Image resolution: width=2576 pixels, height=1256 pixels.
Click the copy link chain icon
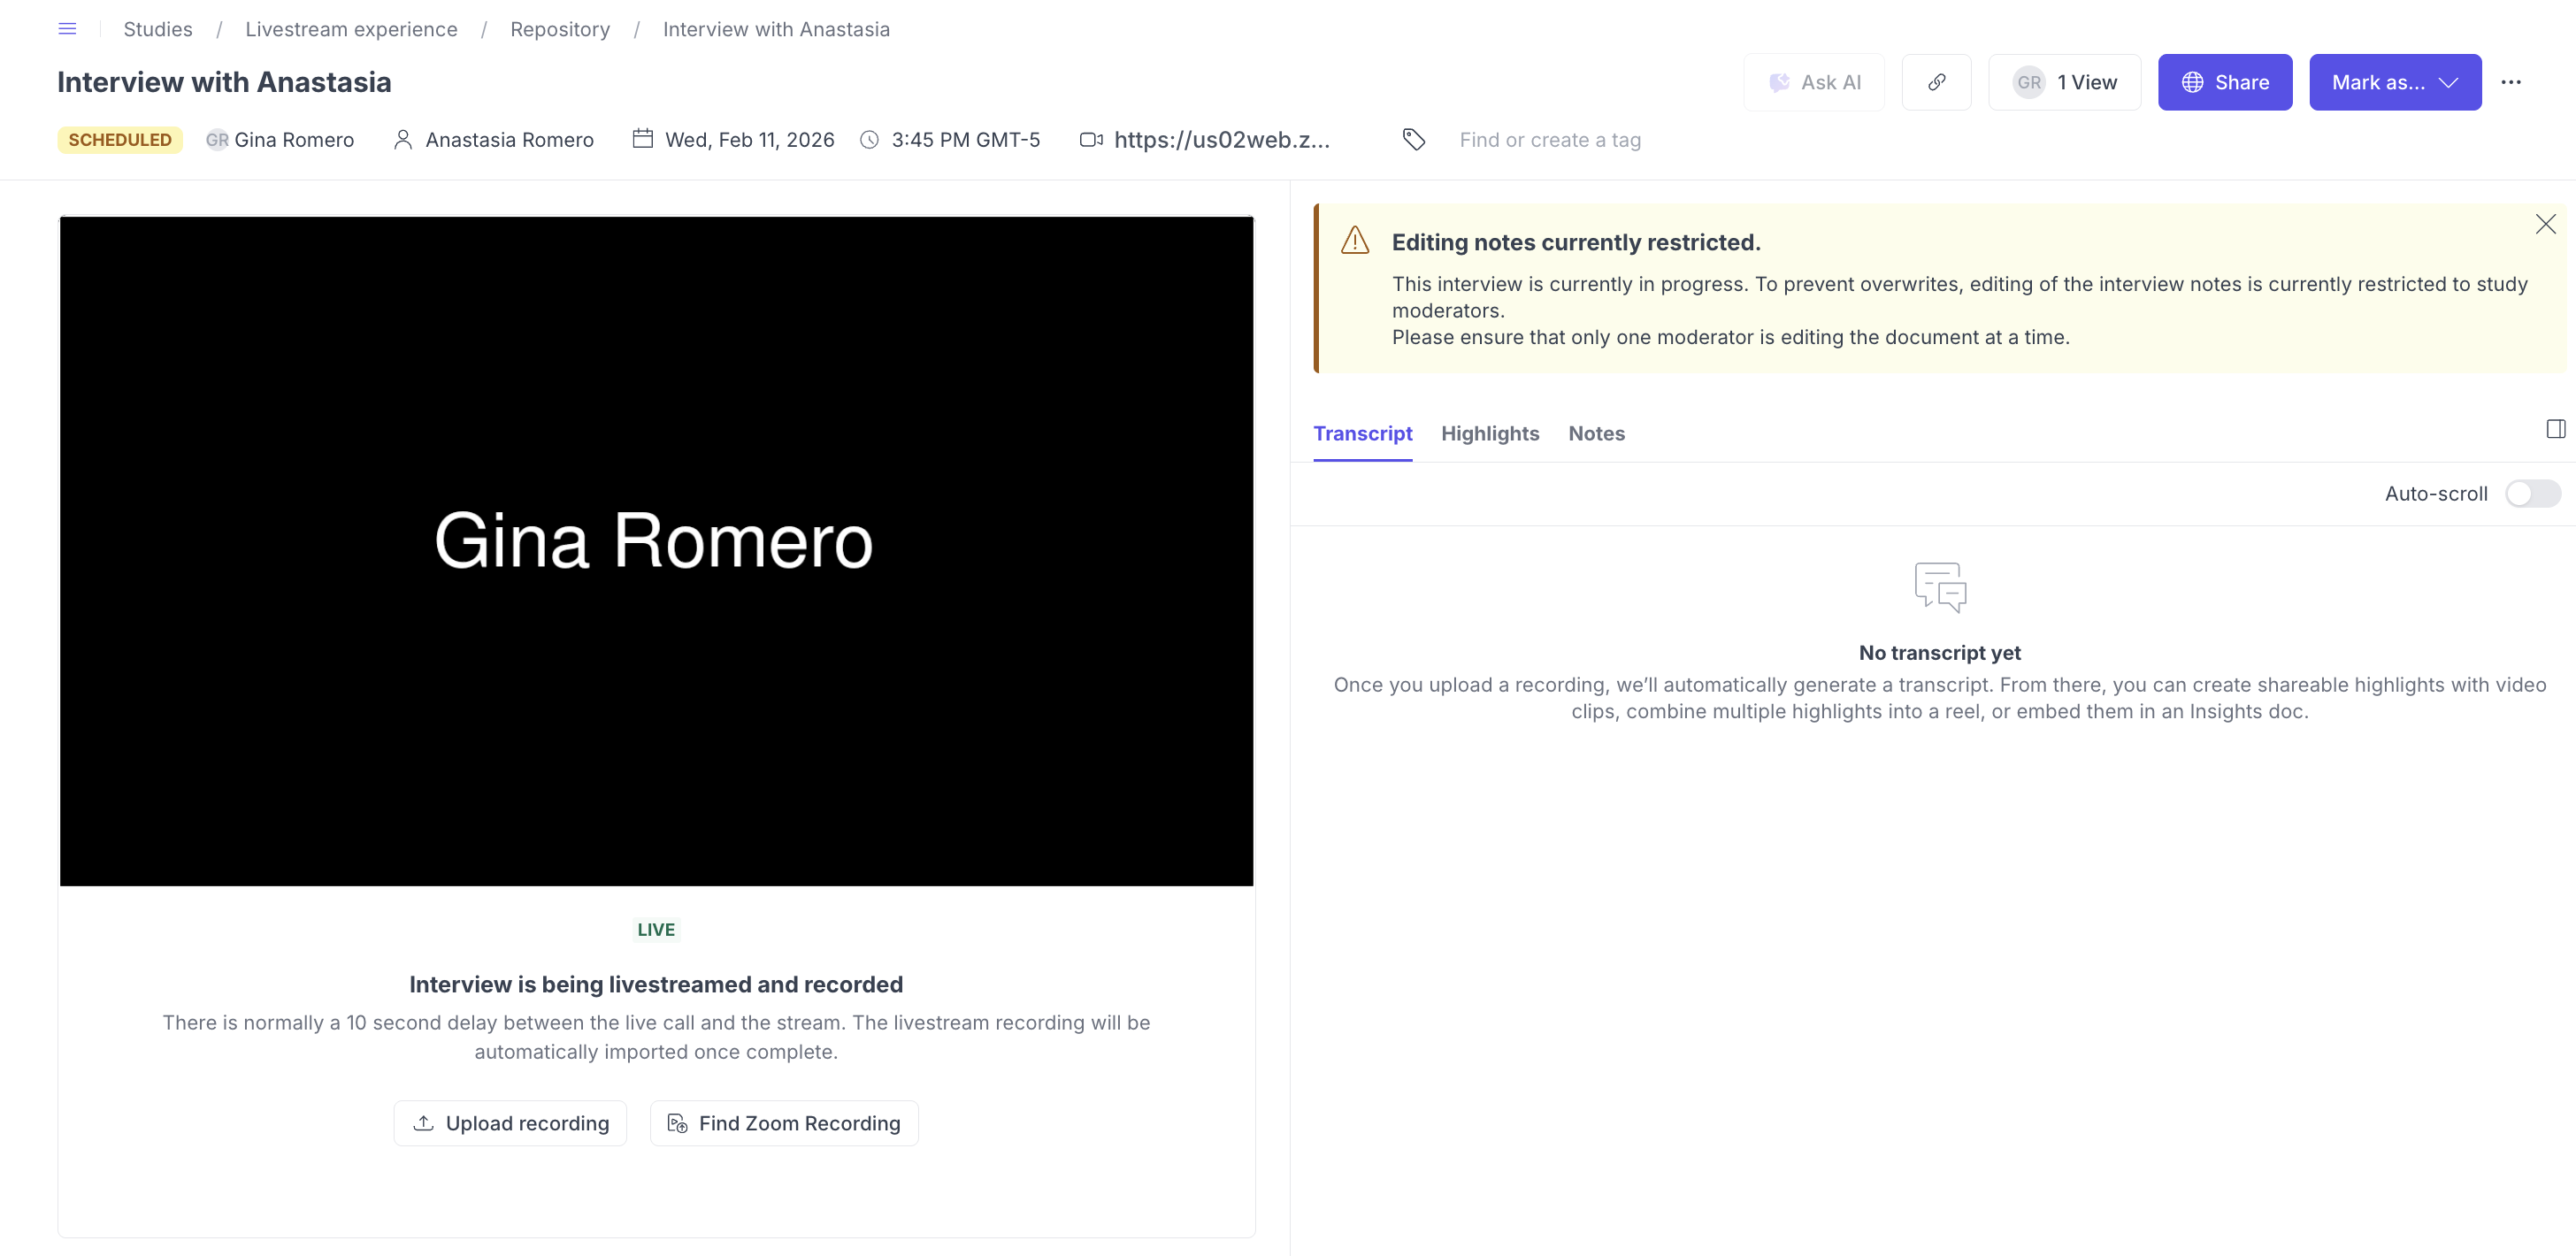tap(1936, 82)
